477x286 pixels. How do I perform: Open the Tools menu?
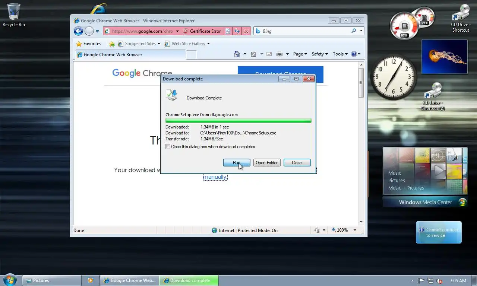340,54
